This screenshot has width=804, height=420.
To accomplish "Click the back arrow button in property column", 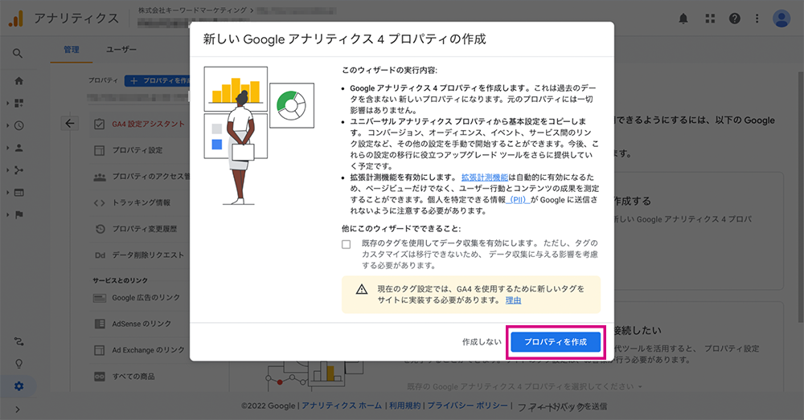I will click(70, 124).
